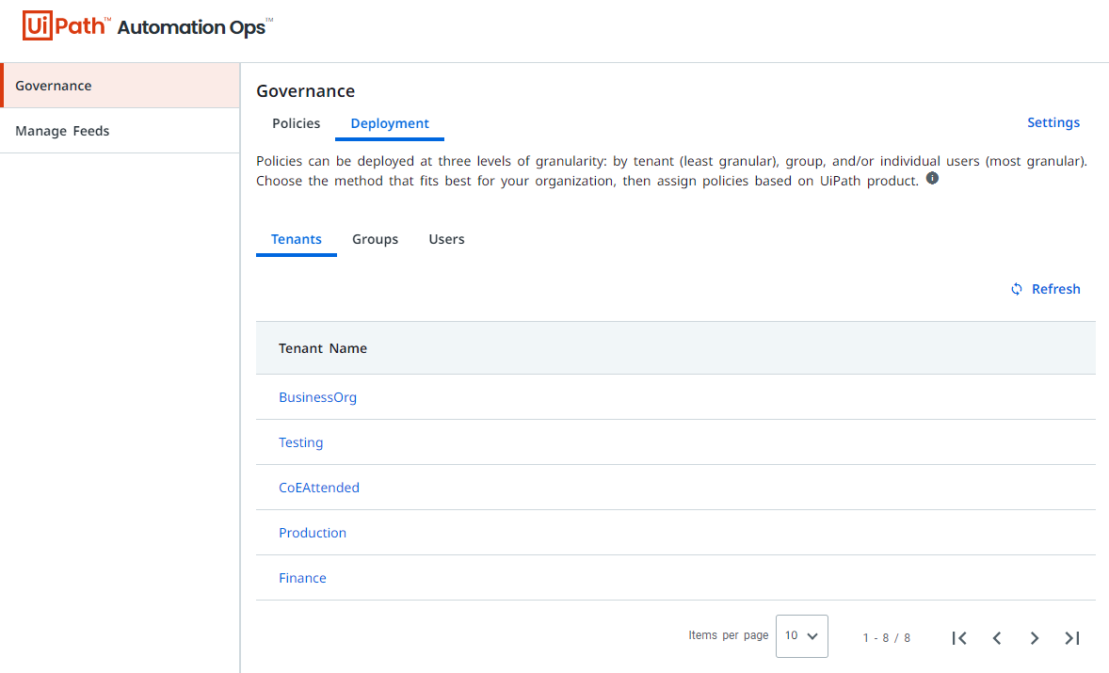The image size is (1109, 673).
Task: Click the Tenant Name column header
Action: click(x=323, y=348)
